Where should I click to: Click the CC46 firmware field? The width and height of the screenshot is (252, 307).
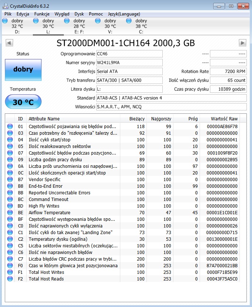[130, 54]
